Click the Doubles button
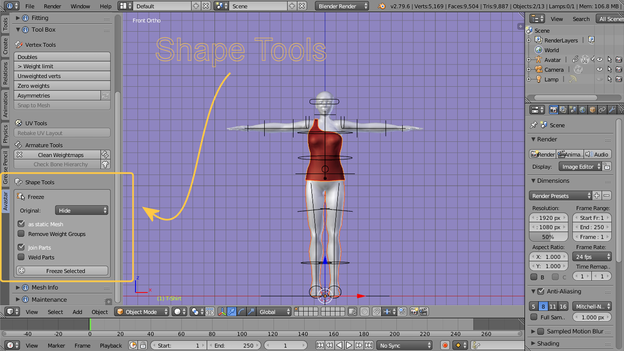The height and width of the screenshot is (351, 624). [62, 57]
